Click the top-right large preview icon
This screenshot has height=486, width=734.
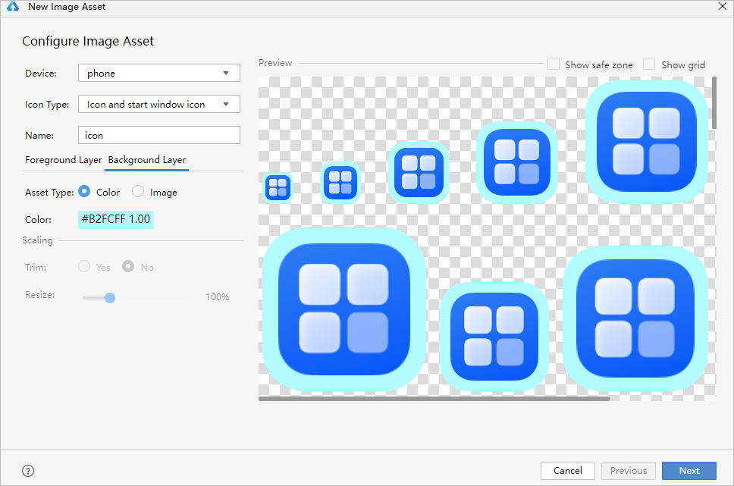(x=646, y=141)
